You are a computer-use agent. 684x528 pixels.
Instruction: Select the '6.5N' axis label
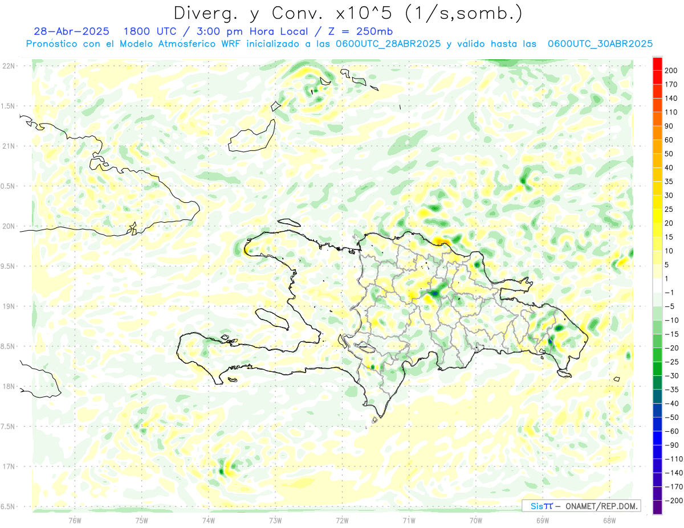[9, 507]
